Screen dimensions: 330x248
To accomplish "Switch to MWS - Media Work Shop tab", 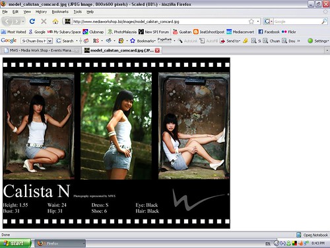I will (40, 50).
